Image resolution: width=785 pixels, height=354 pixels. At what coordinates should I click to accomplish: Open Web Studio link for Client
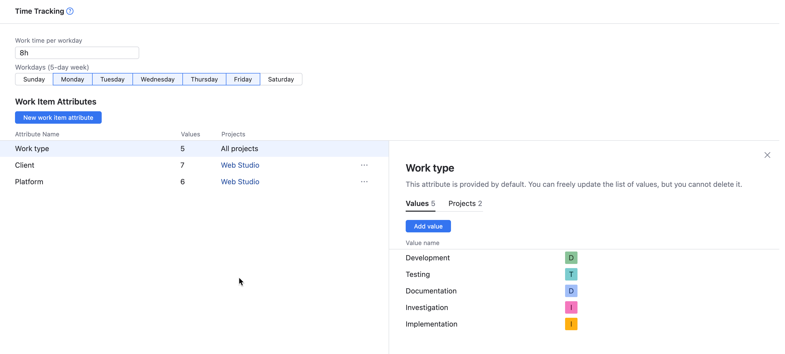(x=240, y=165)
